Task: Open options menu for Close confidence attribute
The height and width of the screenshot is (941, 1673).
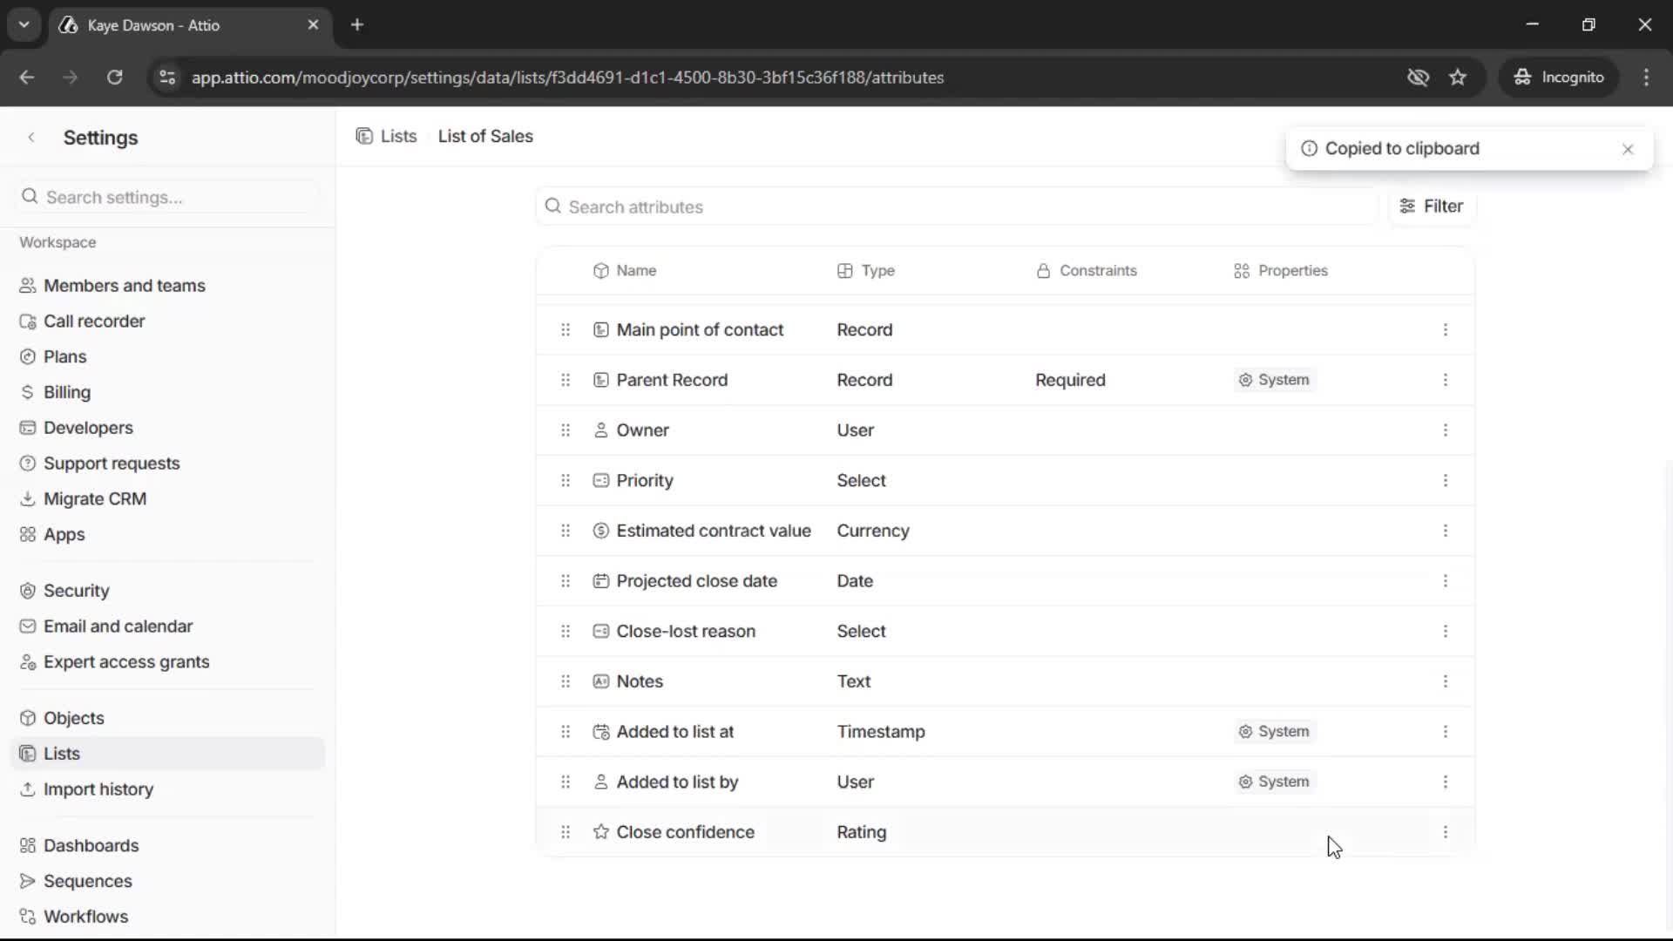Action: pyautogui.click(x=1446, y=832)
